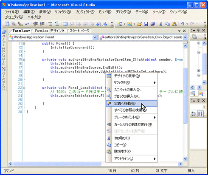Open the ファイル(F) menu
The width and height of the screenshot is (208, 175).
tap(12, 12)
